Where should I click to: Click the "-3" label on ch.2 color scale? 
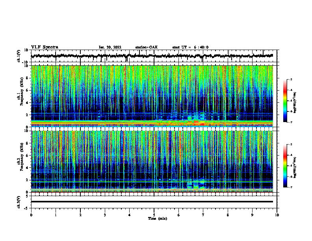click(x=291, y=145)
